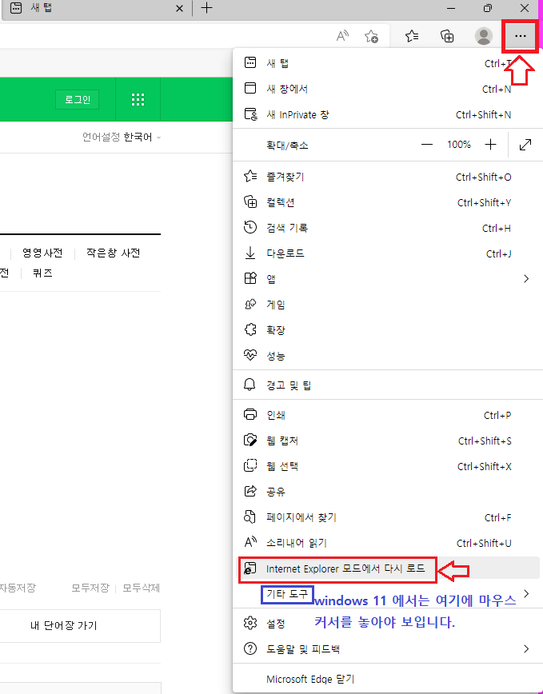The height and width of the screenshot is (694, 543).
Task: Click the 내 단어장 가기 button
Action: tap(64, 626)
